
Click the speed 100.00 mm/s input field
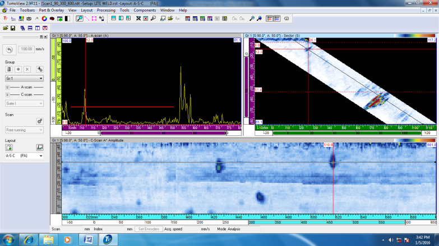point(26,49)
